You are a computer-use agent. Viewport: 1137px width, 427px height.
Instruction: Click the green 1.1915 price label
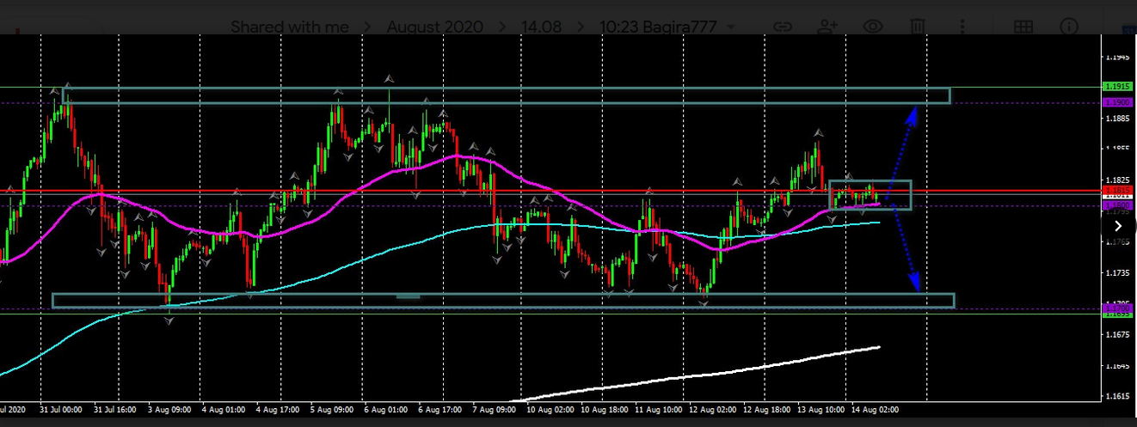pyautogui.click(x=1118, y=87)
